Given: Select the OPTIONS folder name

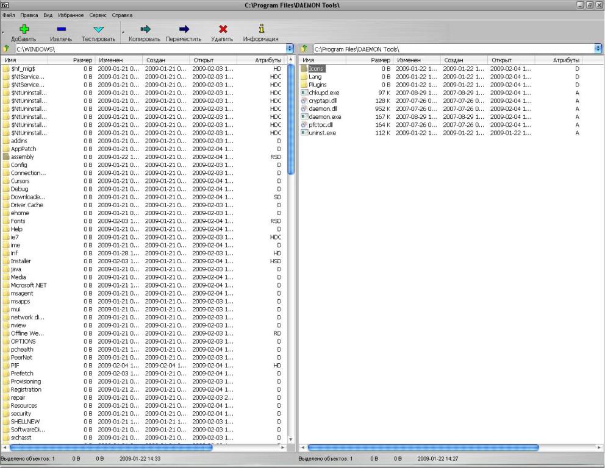Looking at the screenshot, I should coord(23,342).
